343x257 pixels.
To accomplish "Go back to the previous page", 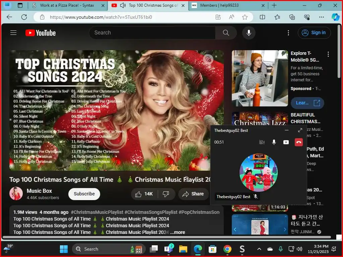I will [9, 17].
